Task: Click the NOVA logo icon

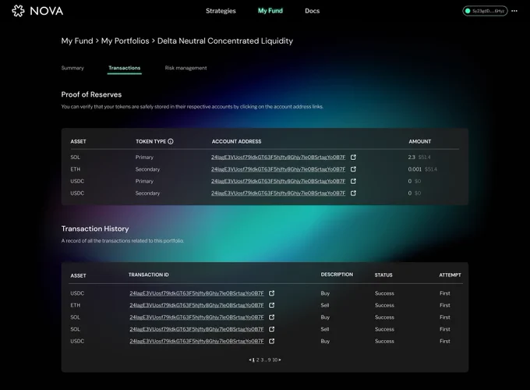Action: tap(18, 11)
